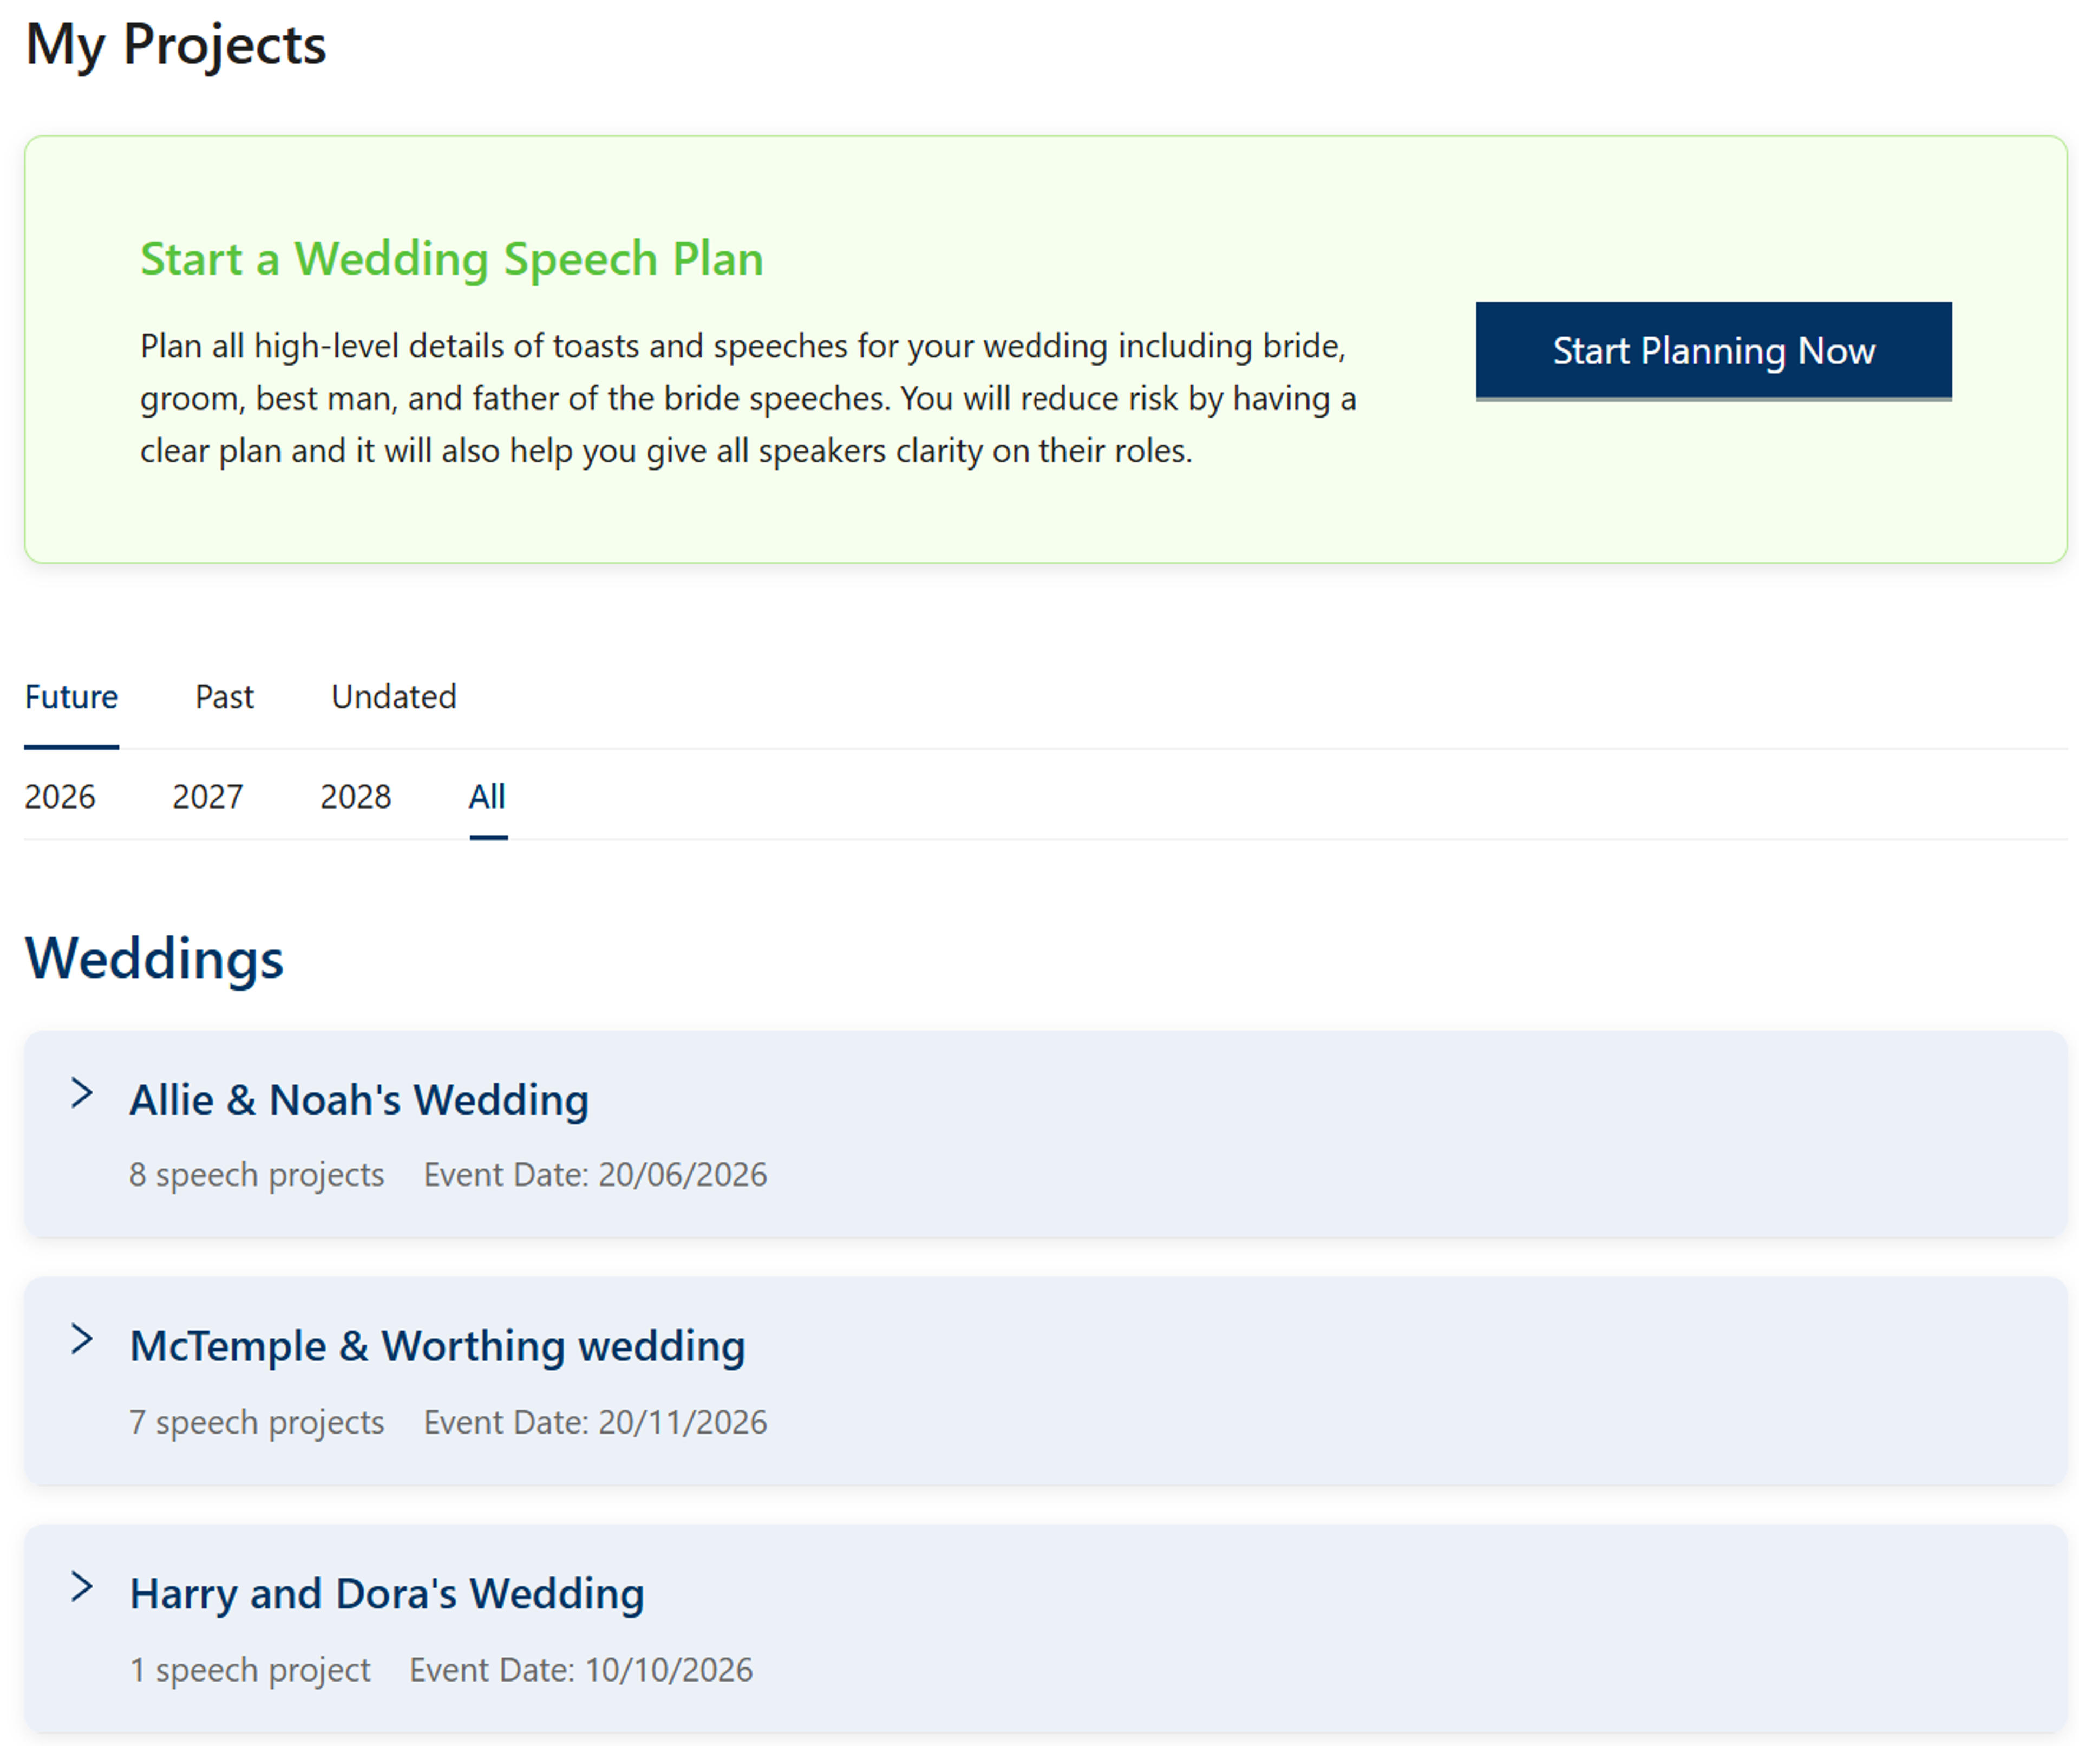Filter projects by year 2026
Image resolution: width=2079 pixels, height=1746 pixels.
[61, 796]
